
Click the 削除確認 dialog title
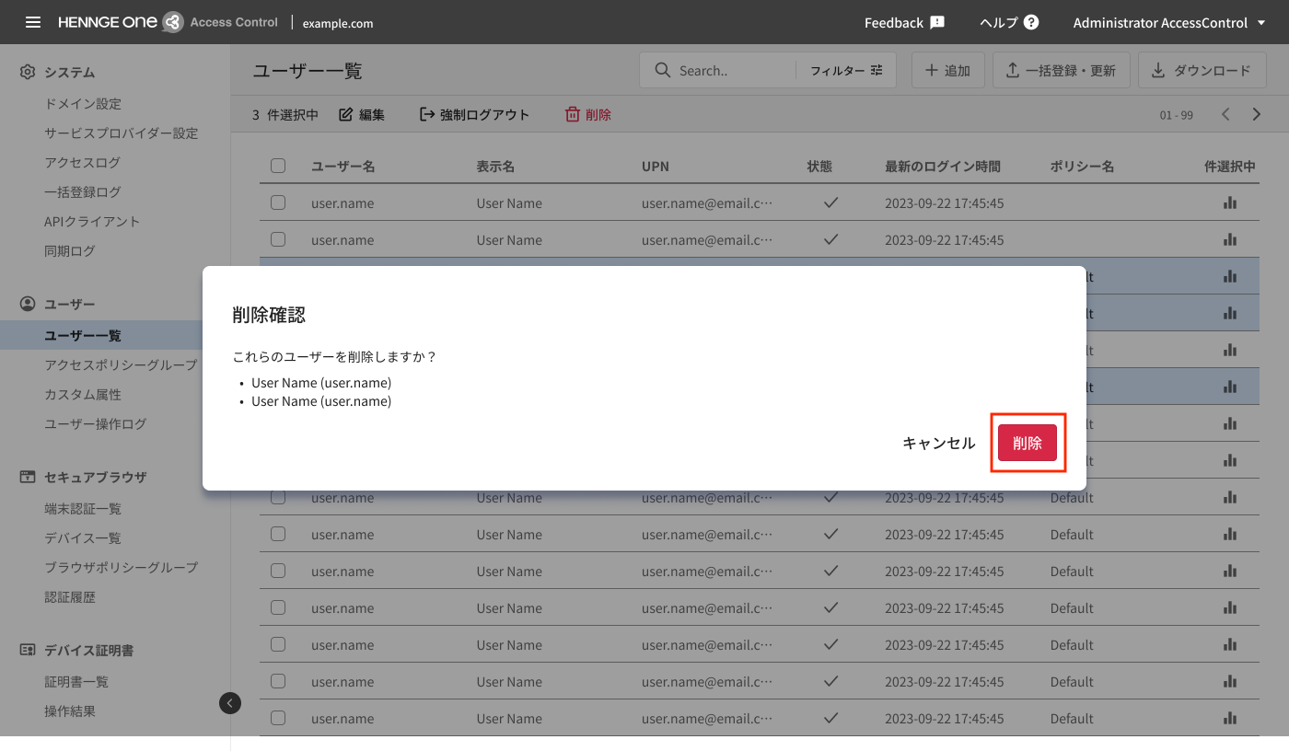(269, 315)
